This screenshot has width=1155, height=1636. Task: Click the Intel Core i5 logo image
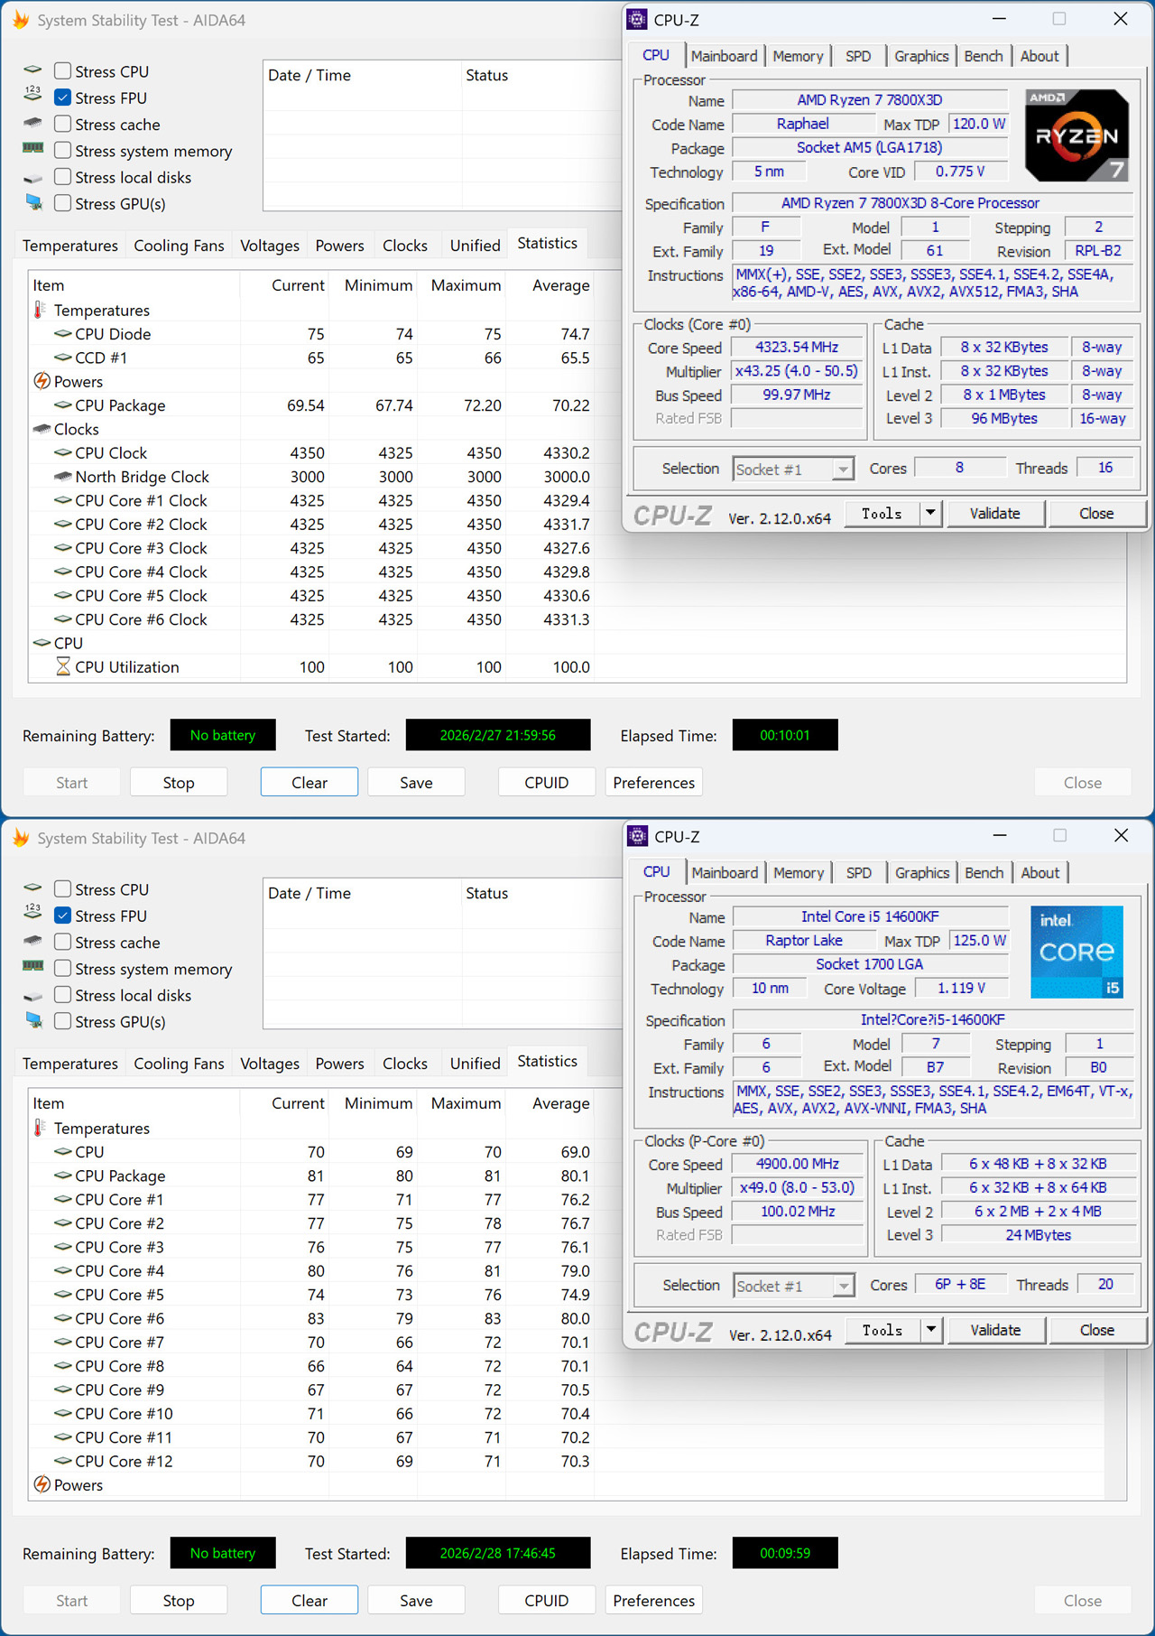point(1076,952)
